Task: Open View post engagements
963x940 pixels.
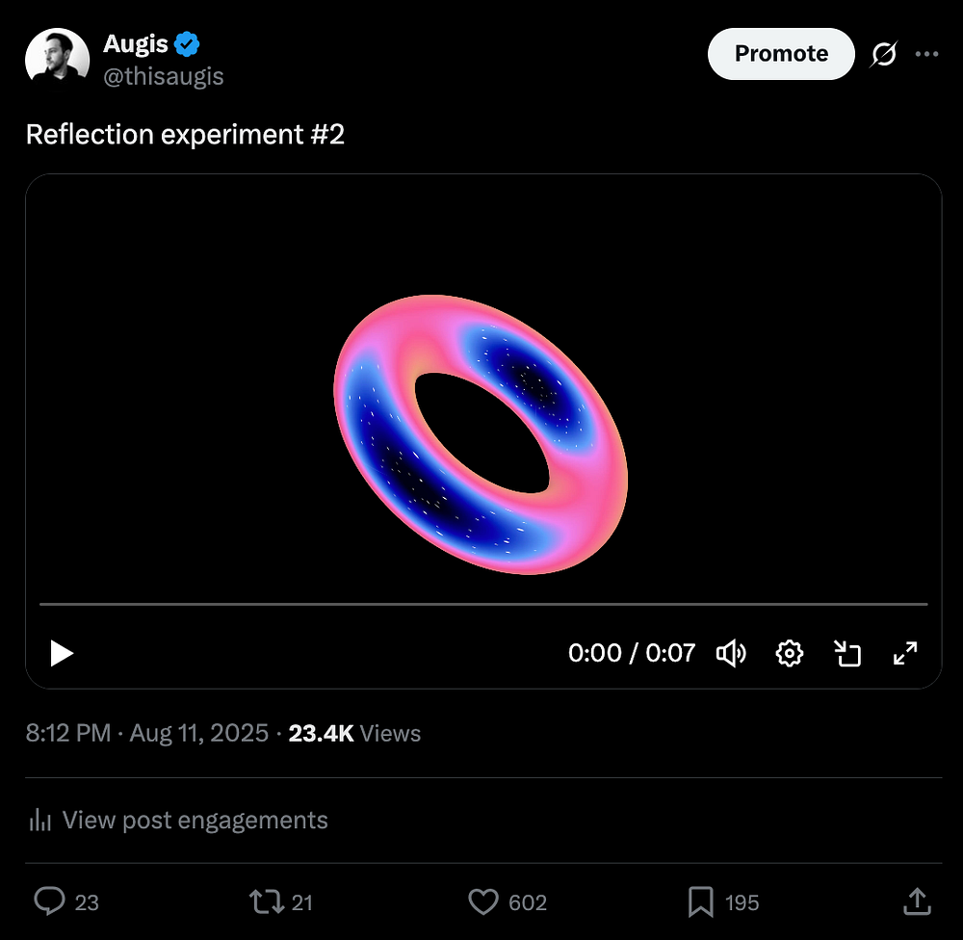Action: click(x=195, y=821)
